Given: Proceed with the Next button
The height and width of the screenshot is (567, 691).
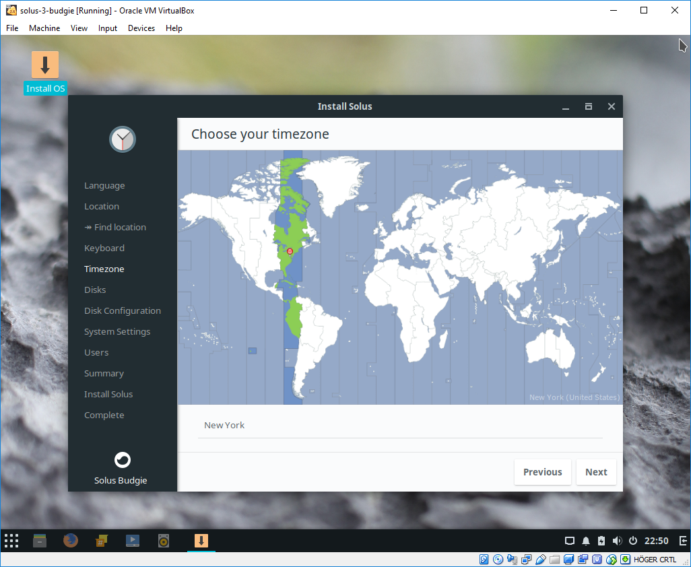Looking at the screenshot, I should click(596, 472).
